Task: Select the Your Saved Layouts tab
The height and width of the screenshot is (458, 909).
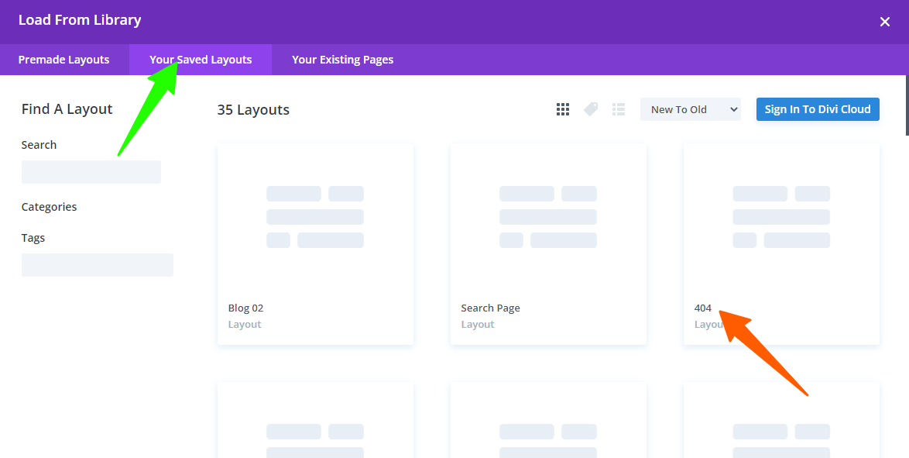Action: (x=201, y=60)
